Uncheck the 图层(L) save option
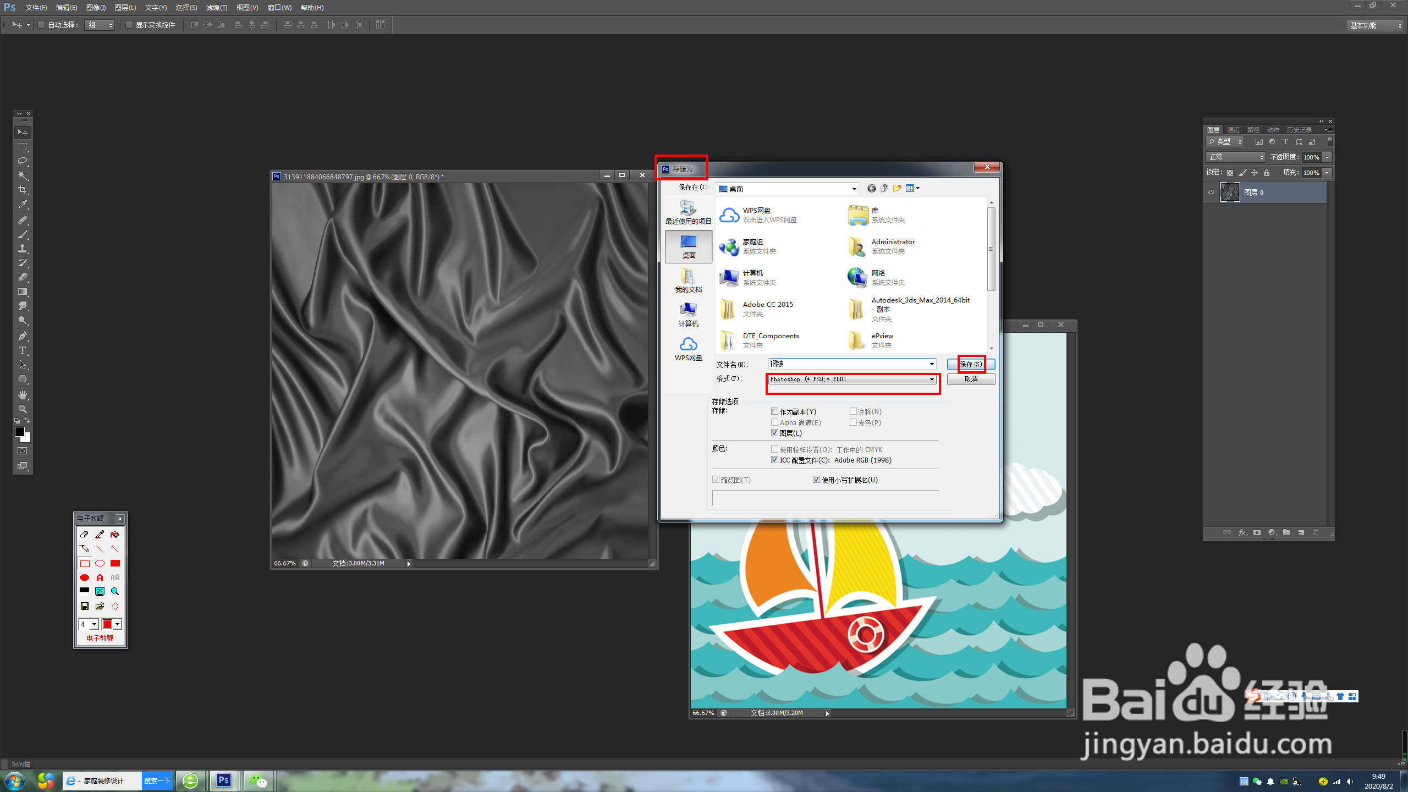Image resolution: width=1408 pixels, height=792 pixels. click(x=774, y=433)
